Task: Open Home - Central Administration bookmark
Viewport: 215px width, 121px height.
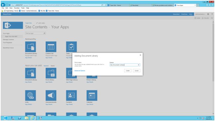Action: tap(28, 11)
